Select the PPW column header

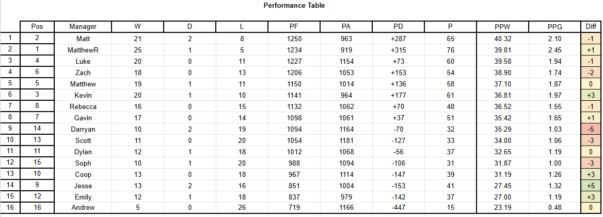pos(503,26)
